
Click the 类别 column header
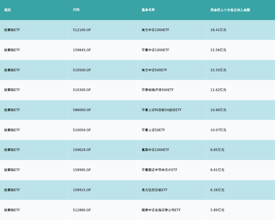7,10
